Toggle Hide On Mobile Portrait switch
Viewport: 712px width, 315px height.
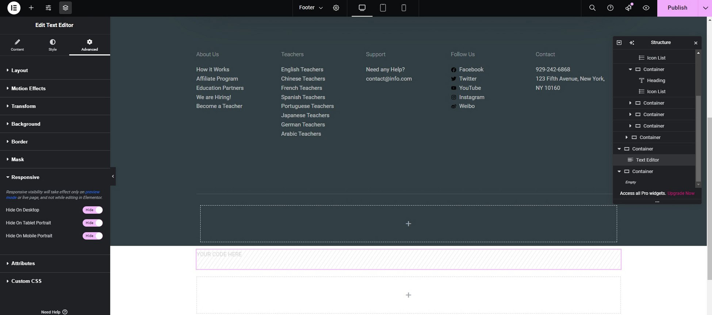tap(92, 236)
